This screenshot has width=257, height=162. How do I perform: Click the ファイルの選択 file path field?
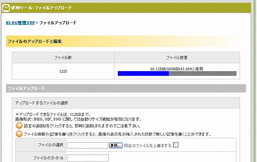[x=87, y=145]
